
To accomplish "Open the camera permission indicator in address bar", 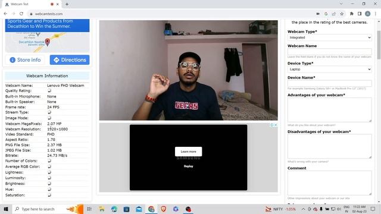I will pos(318,14).
